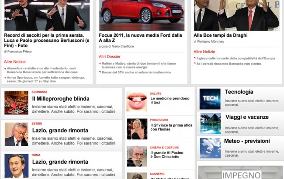This screenshot has height=179, width=284.
Task: Click the IMPEGNO banner at the bottom
Action: [240, 172]
